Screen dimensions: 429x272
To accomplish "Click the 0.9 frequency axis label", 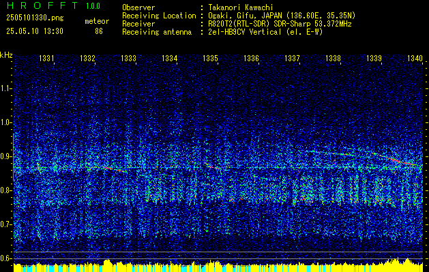I will point(5,156).
